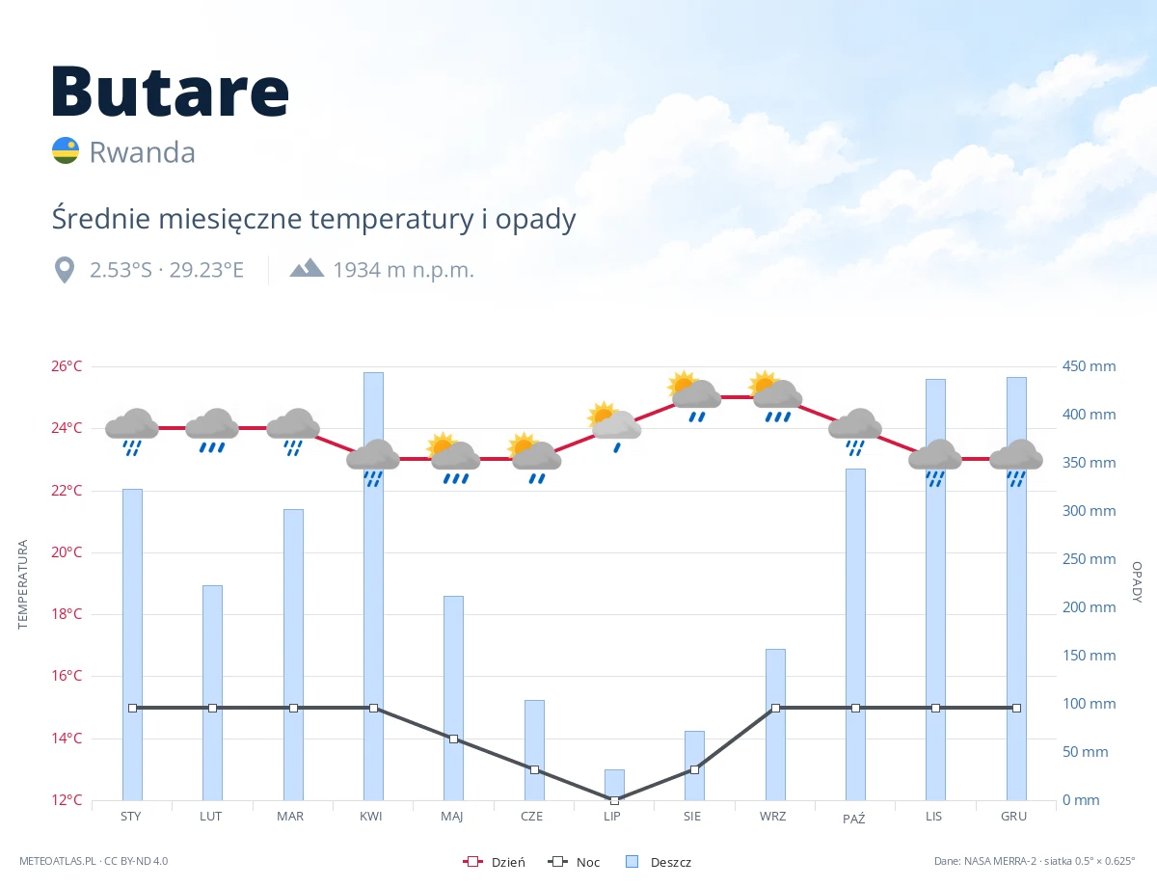Click the OPADY axis title
1157x887 pixels.
(1136, 582)
